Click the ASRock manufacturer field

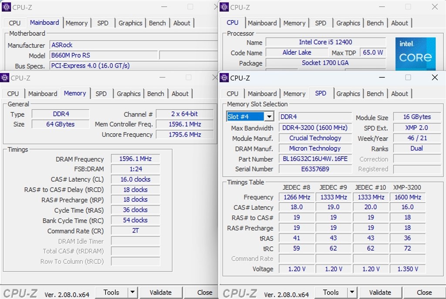[134, 45]
